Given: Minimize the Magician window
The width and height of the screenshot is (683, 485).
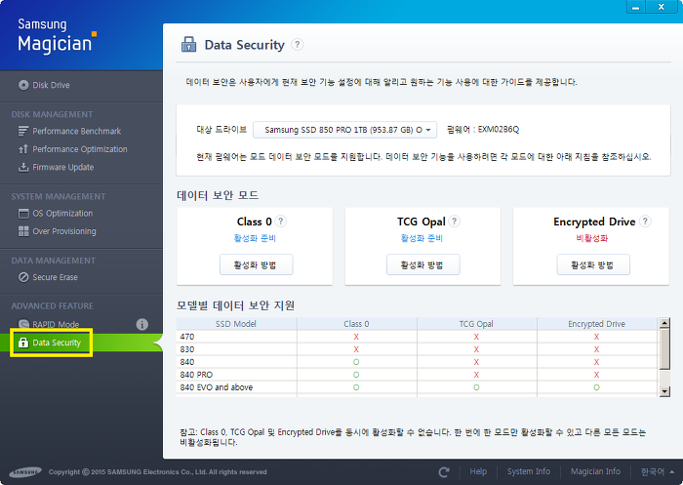Looking at the screenshot, I should (x=635, y=7).
